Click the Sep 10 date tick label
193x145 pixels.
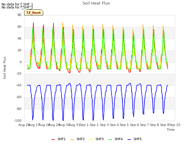[x=175, y=125]
